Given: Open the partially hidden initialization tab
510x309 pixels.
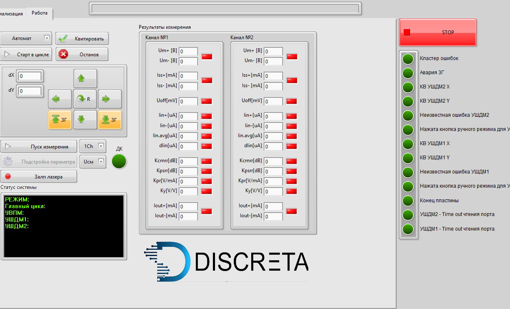Looking at the screenshot, I should click(x=12, y=13).
